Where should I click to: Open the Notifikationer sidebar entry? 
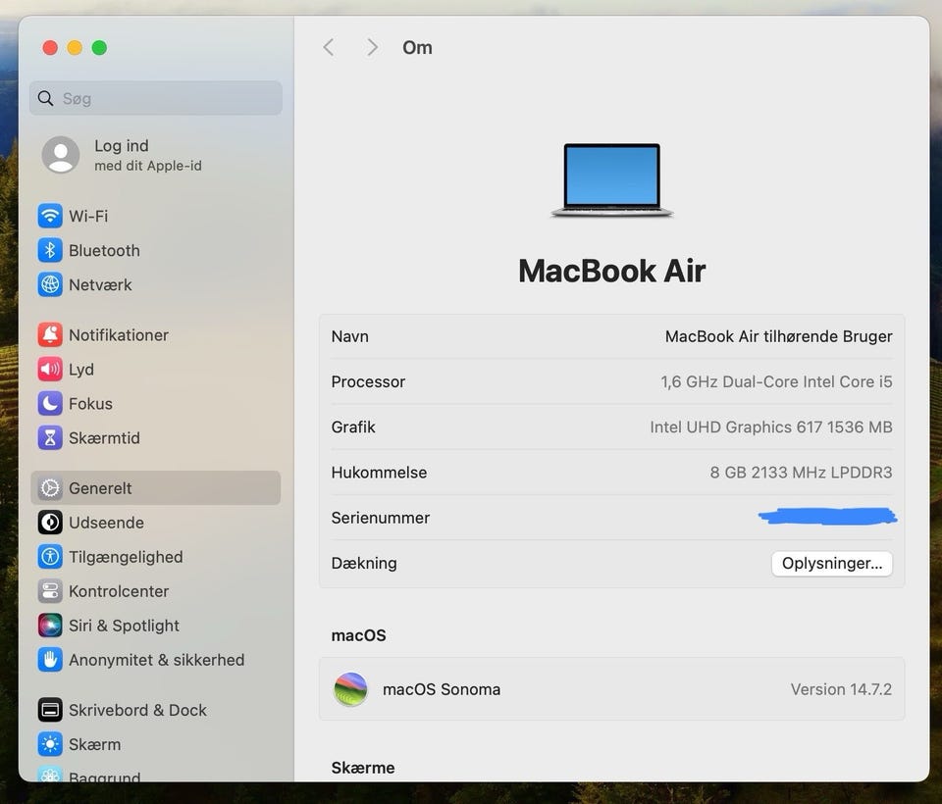tap(119, 334)
